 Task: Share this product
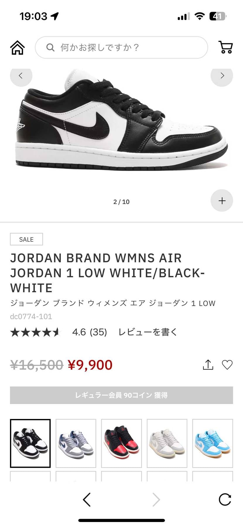208,365
